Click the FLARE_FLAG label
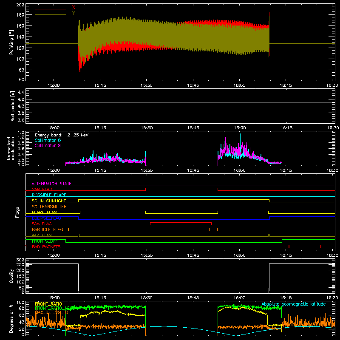The width and height of the screenshot is (340, 340). (x=44, y=212)
